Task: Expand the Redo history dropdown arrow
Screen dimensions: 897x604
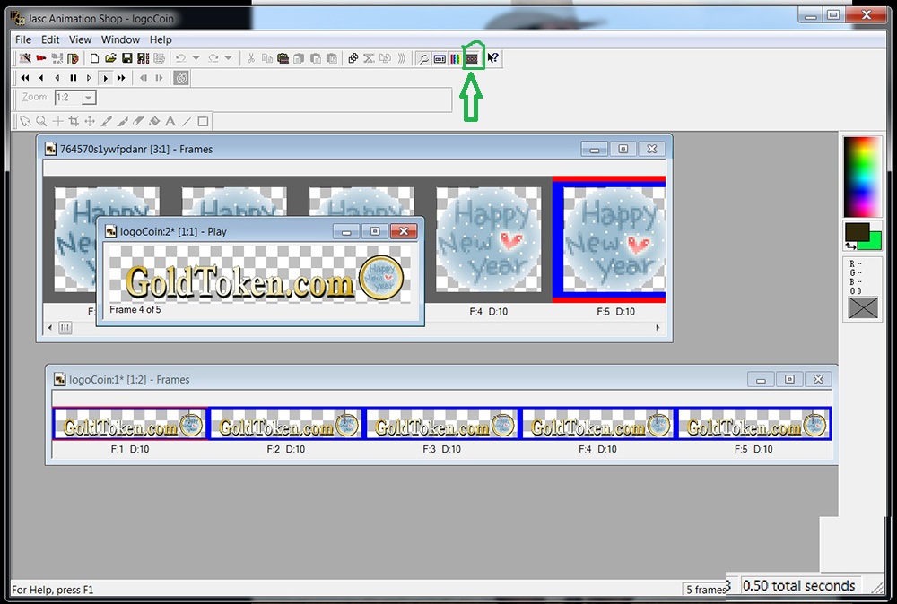Action: coord(228,58)
